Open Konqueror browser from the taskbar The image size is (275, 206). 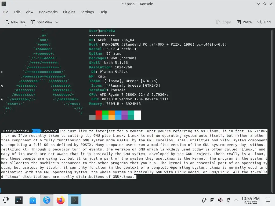pos(47,200)
